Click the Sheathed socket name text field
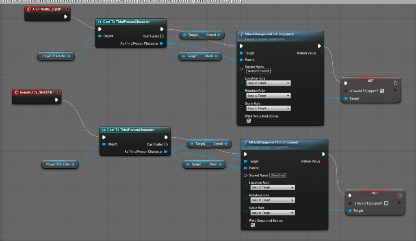 click(278, 175)
